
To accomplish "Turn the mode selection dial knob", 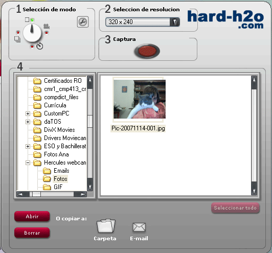I will [32, 33].
